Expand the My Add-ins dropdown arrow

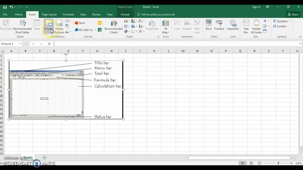coord(95,30)
